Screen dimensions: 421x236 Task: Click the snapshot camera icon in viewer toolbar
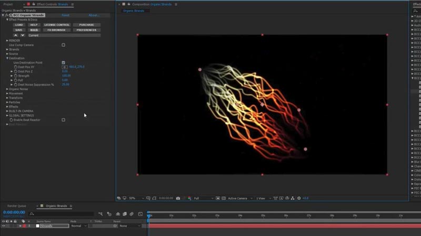coord(178,198)
